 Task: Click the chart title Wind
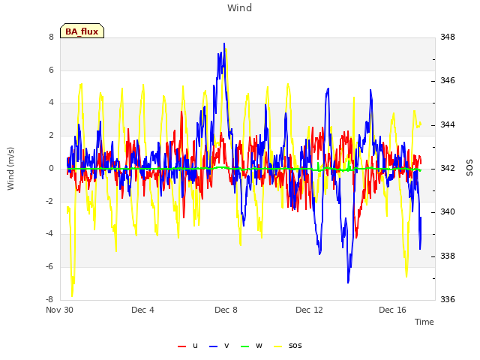point(240,8)
